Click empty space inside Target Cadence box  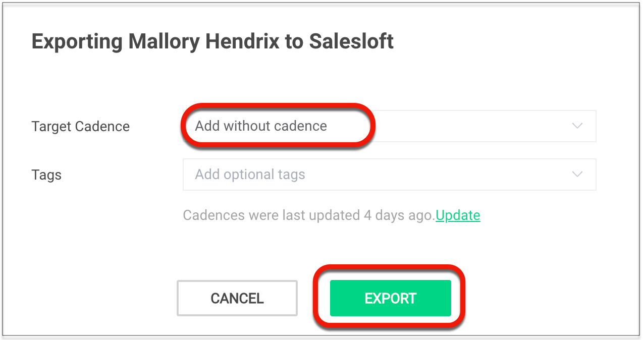(x=469, y=126)
